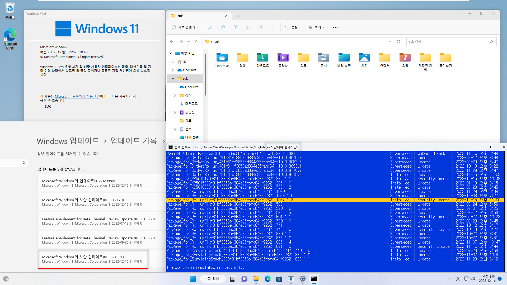Open the recent locations dropdown arrow
Image resolution: width=507 pixels, height=285 pixels.
(189, 42)
